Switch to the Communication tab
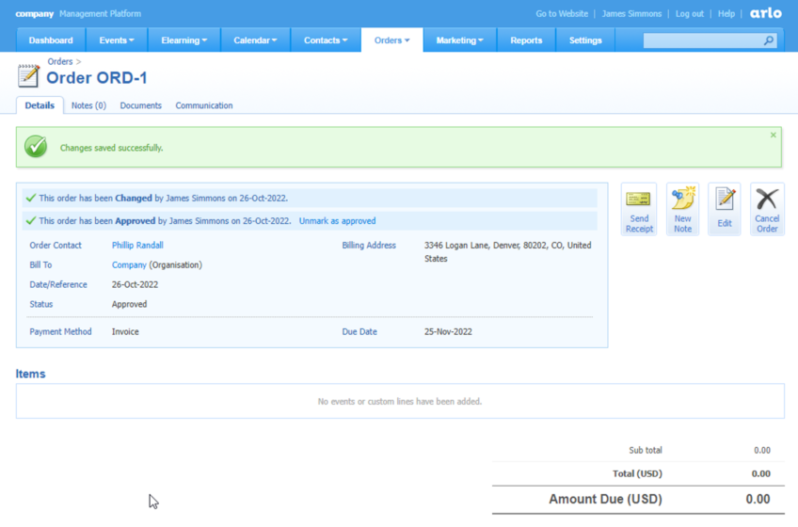Image resolution: width=798 pixels, height=527 pixels. click(x=204, y=105)
